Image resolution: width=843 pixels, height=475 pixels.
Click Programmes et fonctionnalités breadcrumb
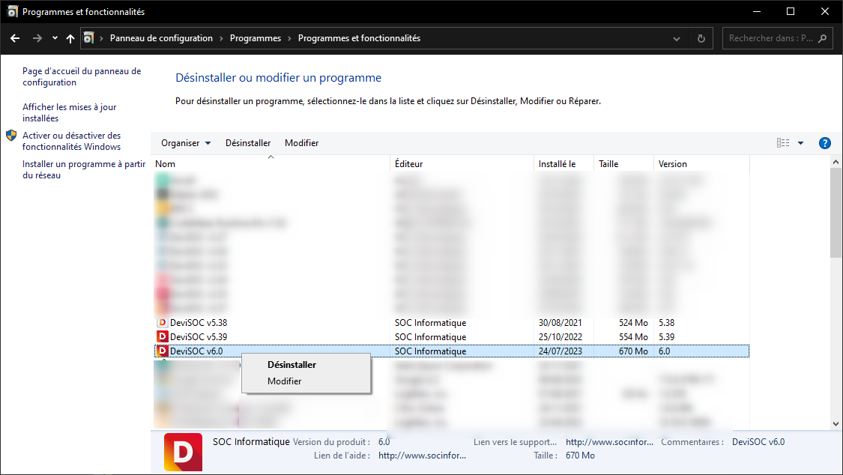point(359,38)
